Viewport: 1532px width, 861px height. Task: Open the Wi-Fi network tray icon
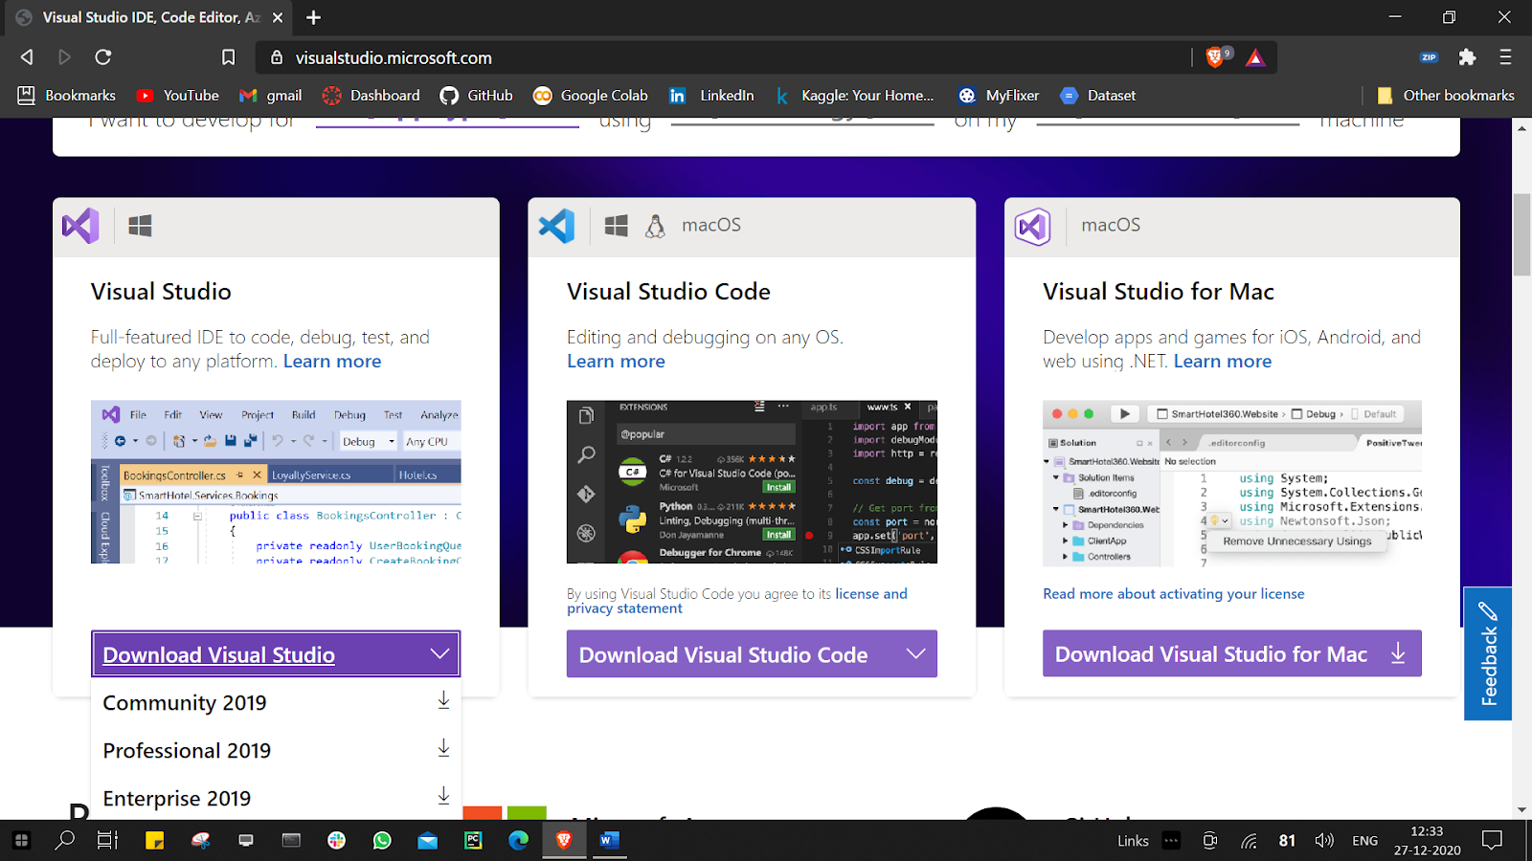(x=1249, y=841)
